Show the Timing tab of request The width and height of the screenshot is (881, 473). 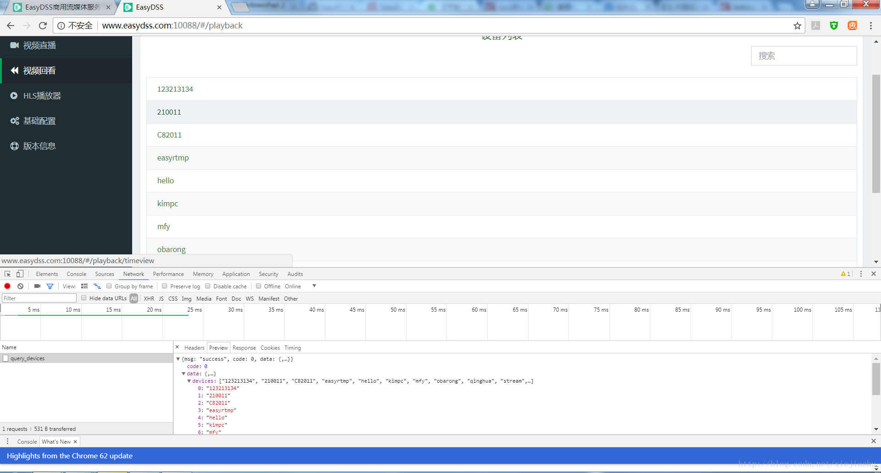[x=292, y=348]
